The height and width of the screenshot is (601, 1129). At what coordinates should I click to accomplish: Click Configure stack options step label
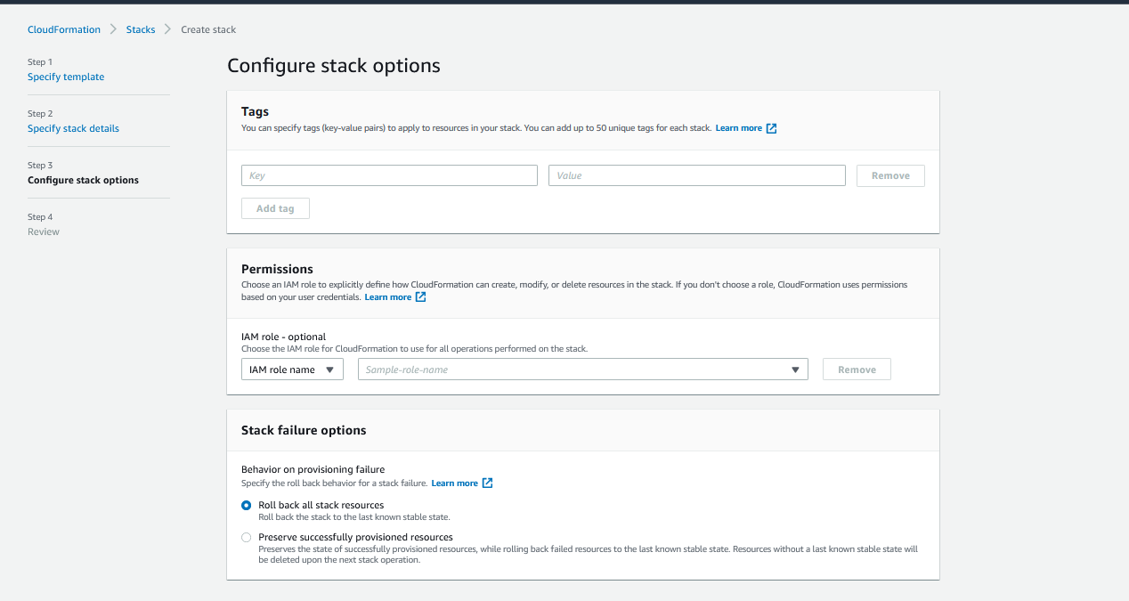[x=83, y=180]
